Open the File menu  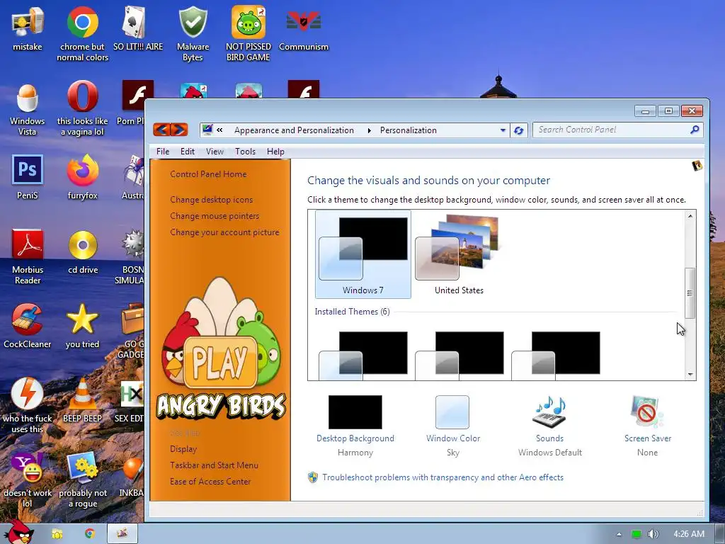click(163, 152)
